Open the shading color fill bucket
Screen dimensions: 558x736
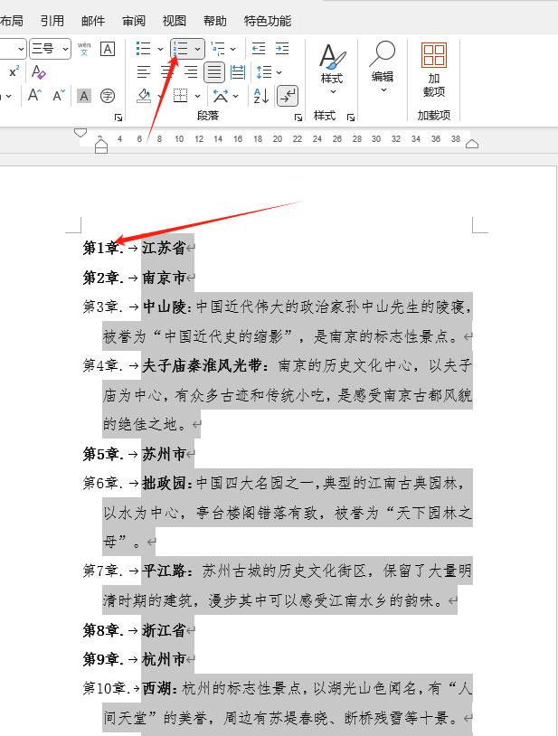[x=145, y=96]
